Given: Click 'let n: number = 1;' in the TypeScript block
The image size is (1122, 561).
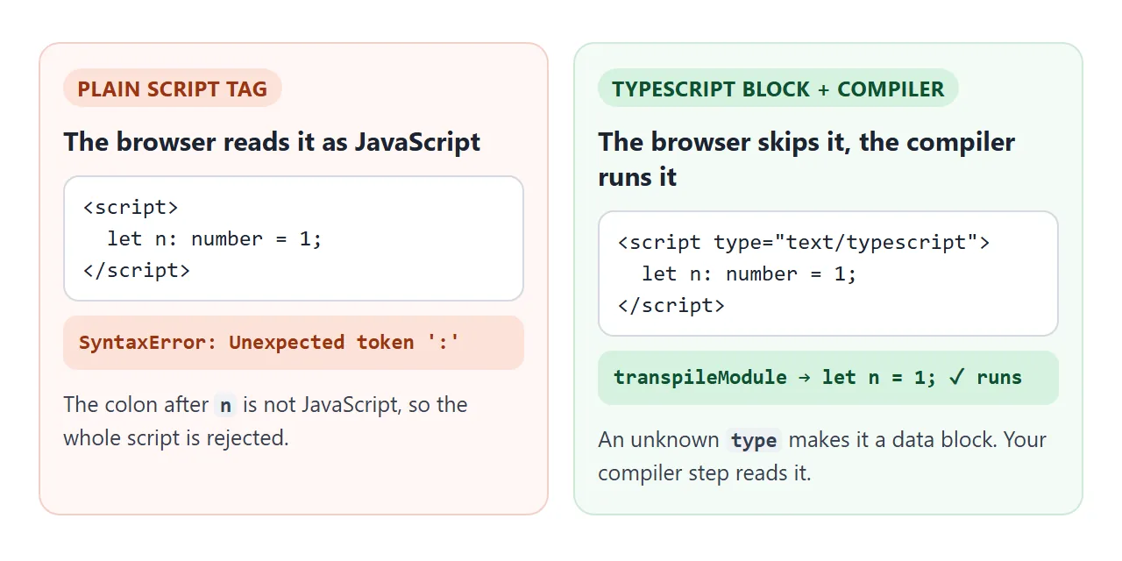Looking at the screenshot, I should click(x=749, y=274).
